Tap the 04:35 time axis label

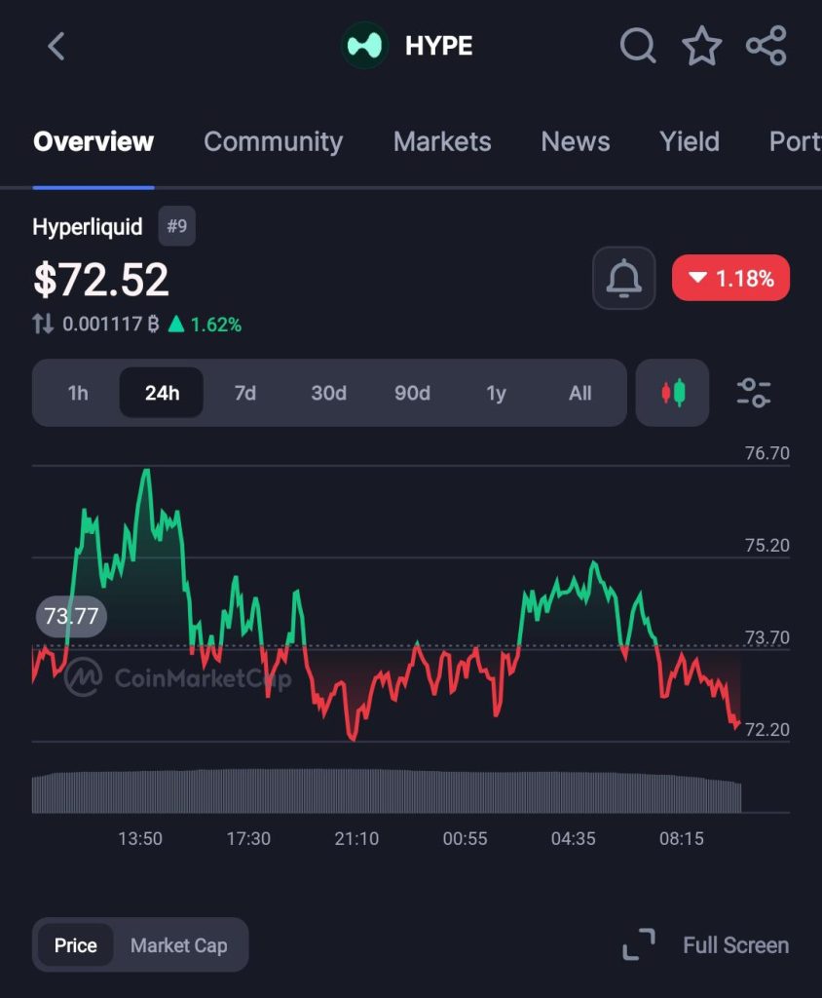pos(574,838)
